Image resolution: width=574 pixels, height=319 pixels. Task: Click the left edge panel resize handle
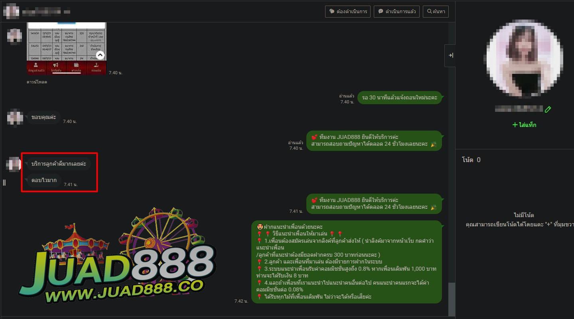[x=4, y=182]
